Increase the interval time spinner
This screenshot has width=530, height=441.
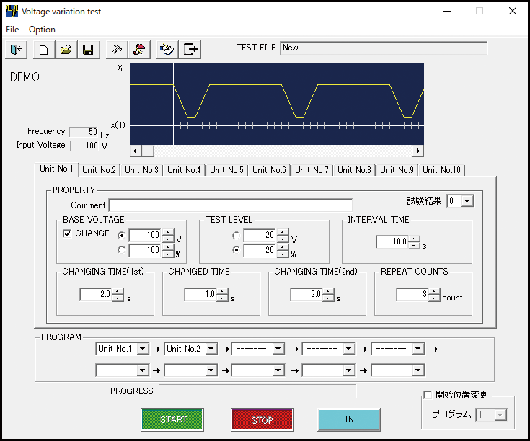point(414,239)
